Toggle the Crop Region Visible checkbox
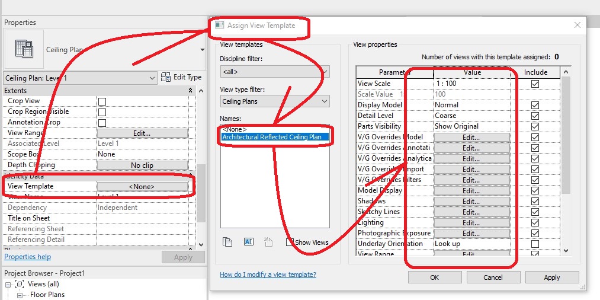Image resolution: width=600 pixels, height=300 pixels. [102, 112]
